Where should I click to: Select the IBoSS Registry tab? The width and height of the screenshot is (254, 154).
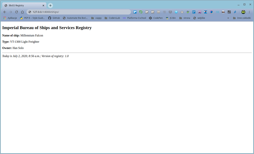[x=24, y=6]
